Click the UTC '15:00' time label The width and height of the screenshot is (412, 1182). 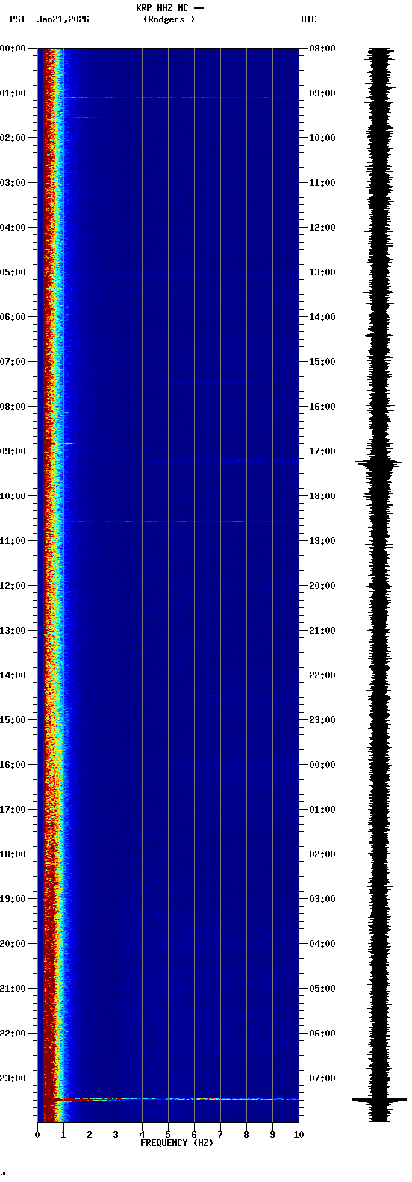coord(322,362)
